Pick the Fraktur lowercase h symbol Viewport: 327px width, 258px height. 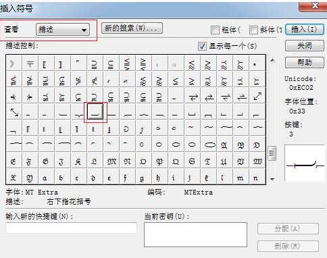coord(159,177)
